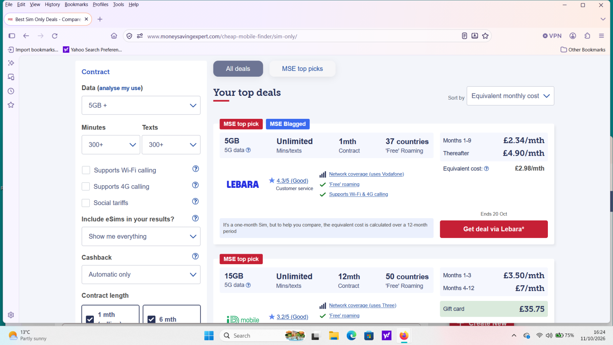Screen dimensions: 613x345
Task: Open the info icon beside Equivalent cost
Action: [487, 169]
